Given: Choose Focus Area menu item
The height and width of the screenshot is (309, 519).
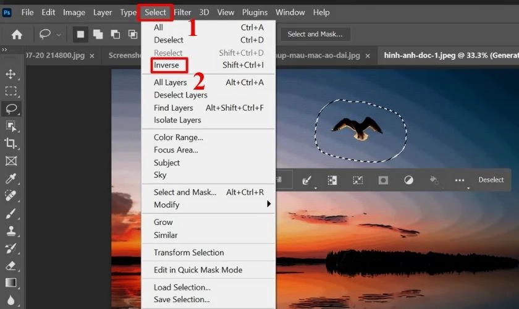Looking at the screenshot, I should pos(209,150).
